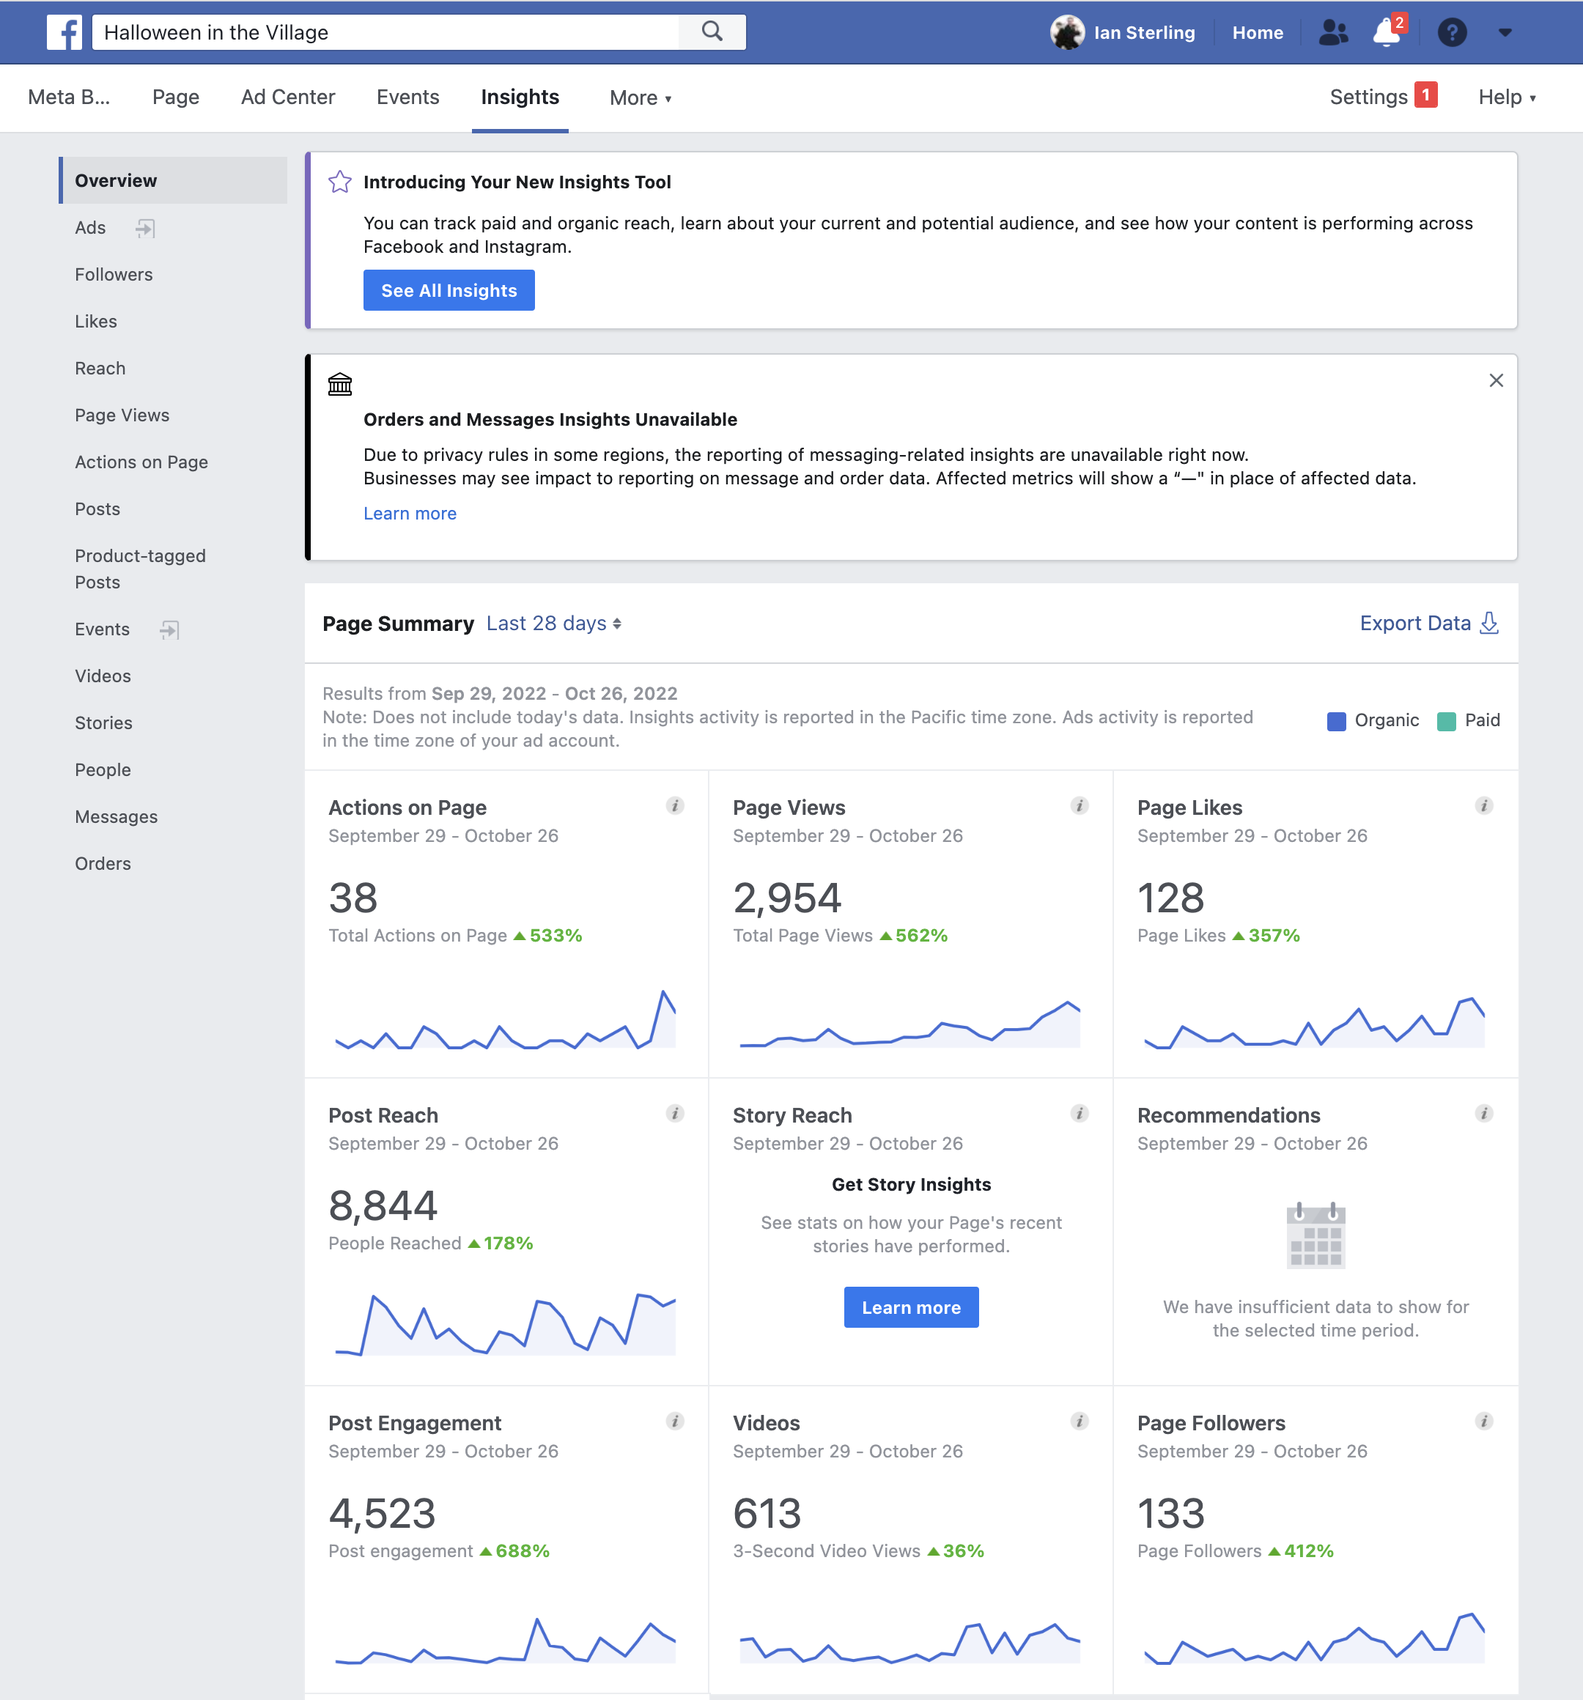Viewport: 1583px width, 1700px height.
Task: Open the friend requests icon
Action: (x=1332, y=32)
